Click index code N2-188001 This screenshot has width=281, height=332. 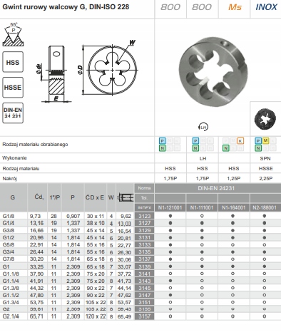pyautogui.click(x=265, y=207)
